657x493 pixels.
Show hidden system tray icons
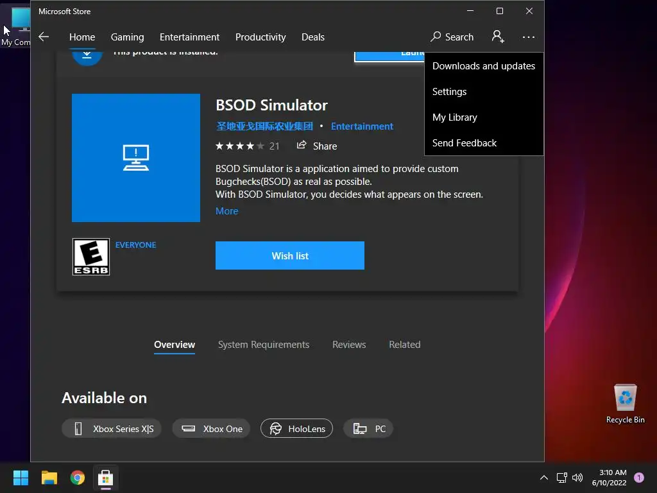click(544, 478)
